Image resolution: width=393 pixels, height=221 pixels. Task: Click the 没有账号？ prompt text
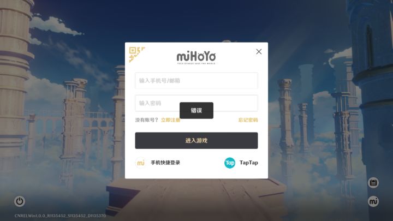(147, 120)
